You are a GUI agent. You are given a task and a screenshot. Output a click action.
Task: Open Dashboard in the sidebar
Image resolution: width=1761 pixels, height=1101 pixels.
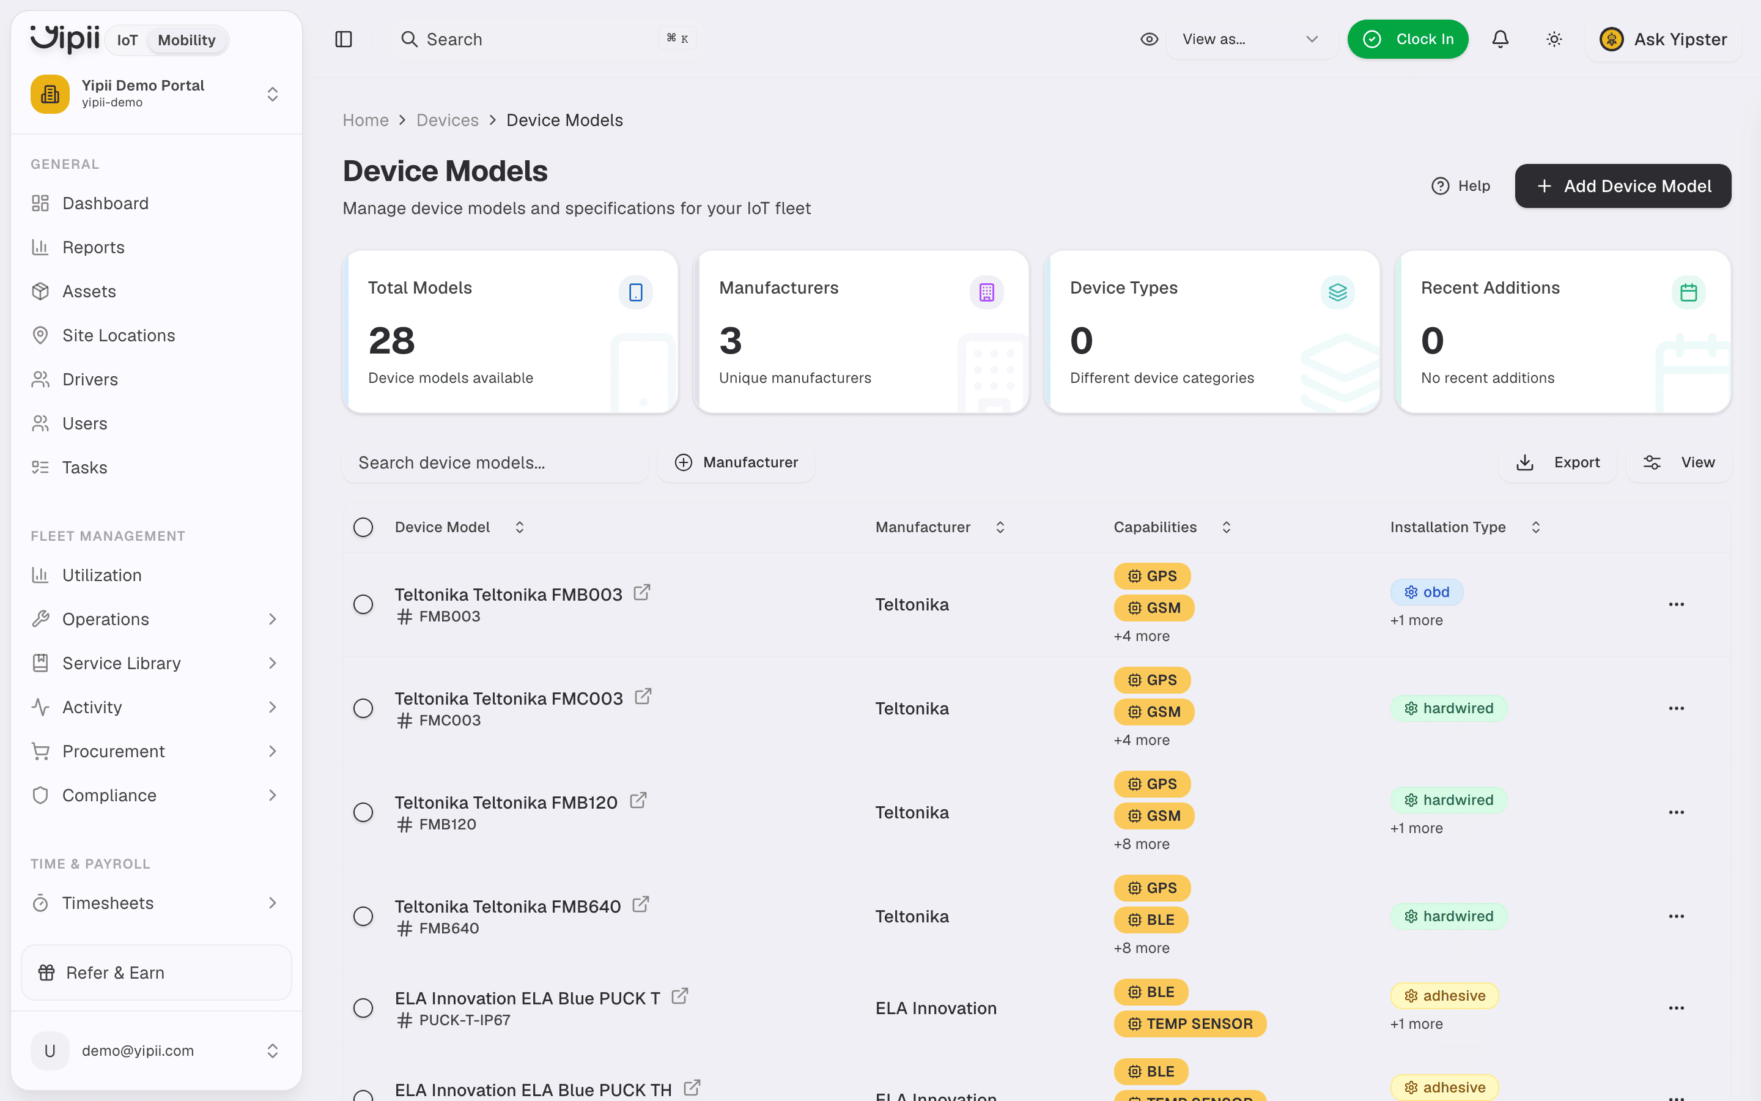click(157, 203)
